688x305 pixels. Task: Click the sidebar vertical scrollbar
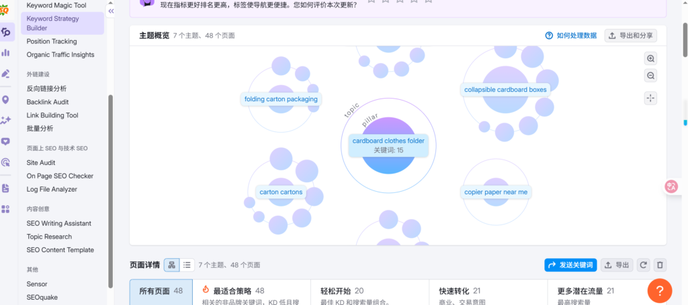click(x=111, y=191)
